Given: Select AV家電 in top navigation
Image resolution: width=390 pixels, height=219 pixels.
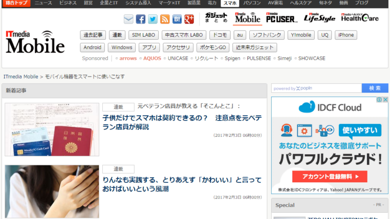Looking at the screenshot, I should [275, 3].
